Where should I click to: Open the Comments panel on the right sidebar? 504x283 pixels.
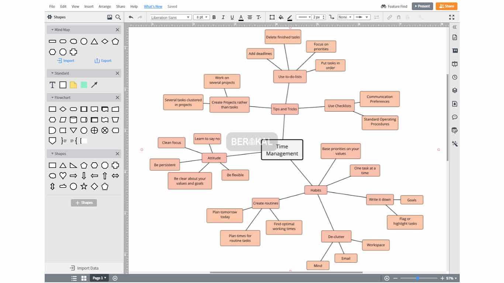(x=455, y=117)
